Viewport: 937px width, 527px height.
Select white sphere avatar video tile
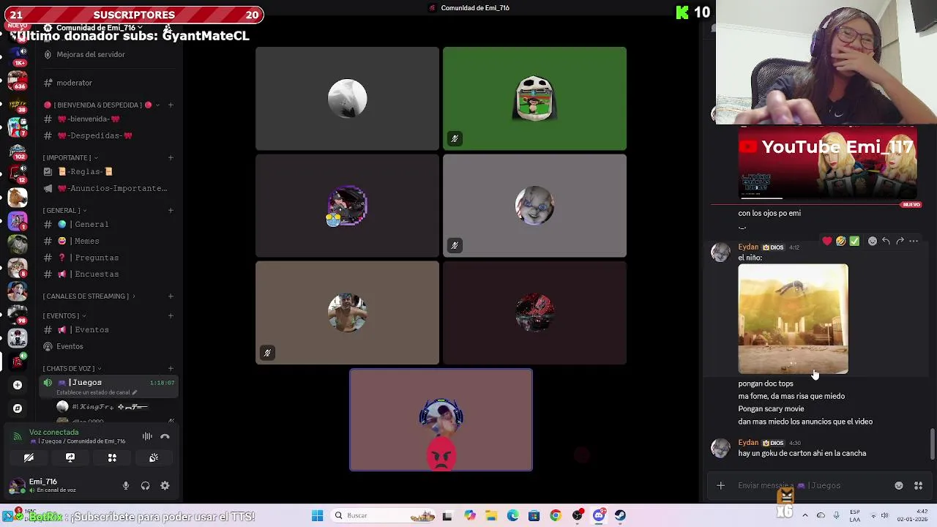tap(347, 98)
